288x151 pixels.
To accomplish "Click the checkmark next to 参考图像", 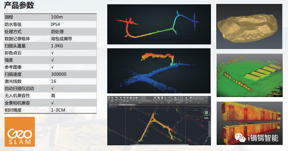I will pyautogui.click(x=53, y=67).
